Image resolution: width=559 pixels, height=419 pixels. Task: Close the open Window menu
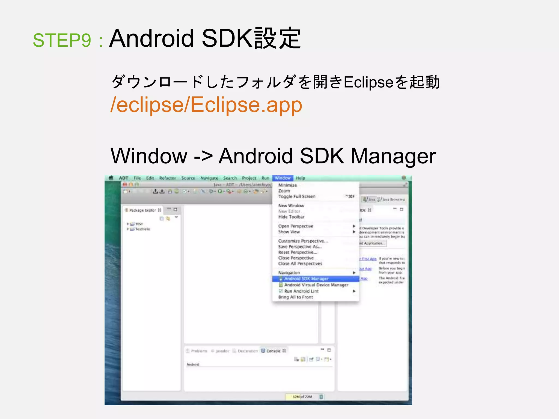coord(283,178)
